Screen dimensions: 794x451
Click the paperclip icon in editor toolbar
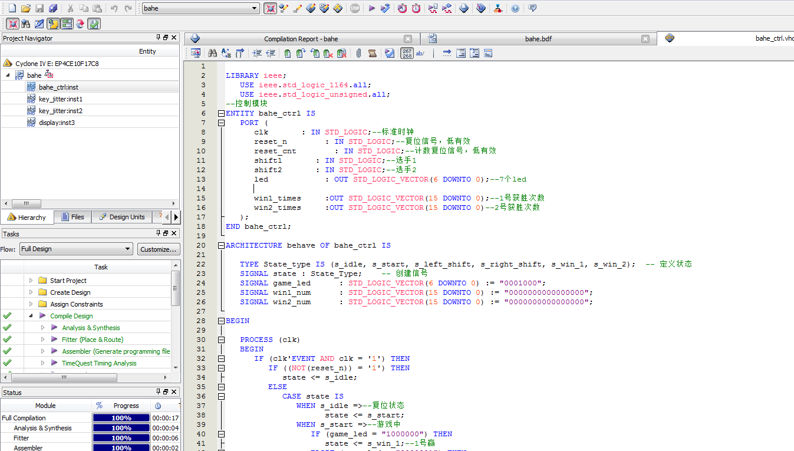(358, 53)
